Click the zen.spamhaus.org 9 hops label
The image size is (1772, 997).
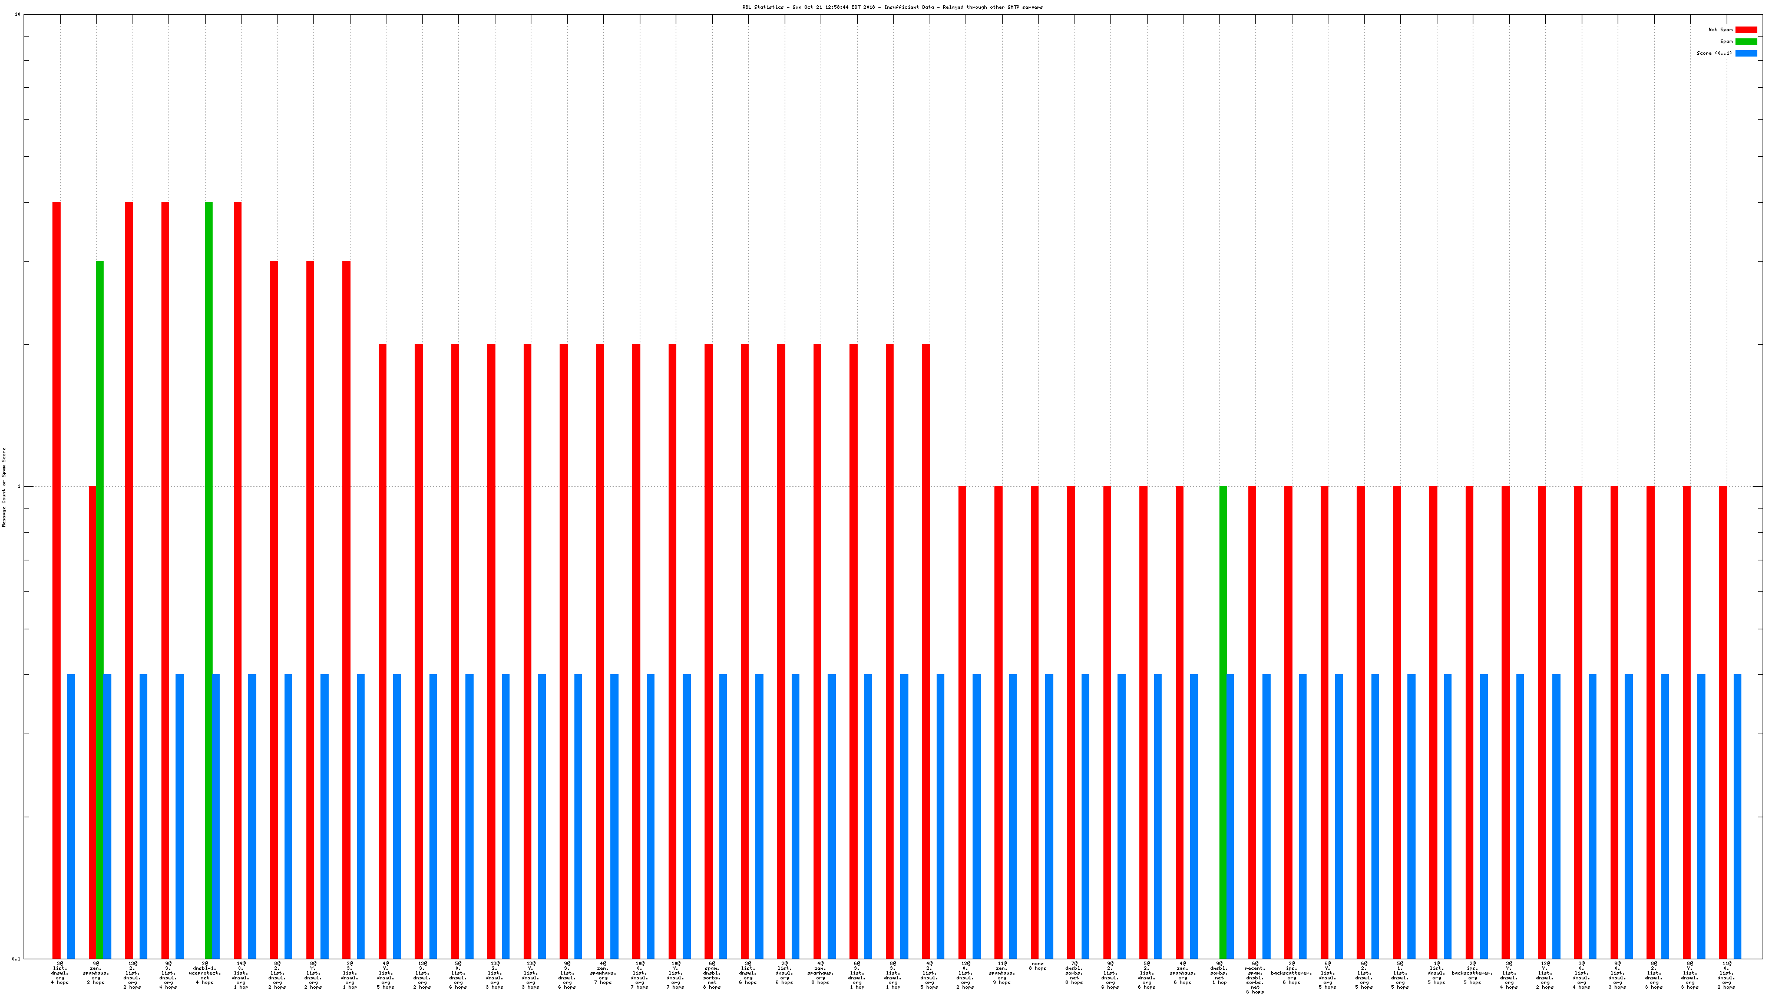point(1001,973)
